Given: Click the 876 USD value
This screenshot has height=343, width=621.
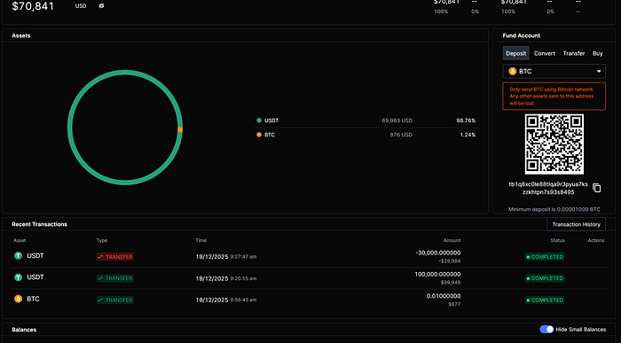Looking at the screenshot, I should [401, 135].
